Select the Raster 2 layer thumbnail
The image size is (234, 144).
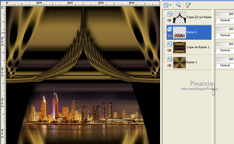click(x=180, y=33)
